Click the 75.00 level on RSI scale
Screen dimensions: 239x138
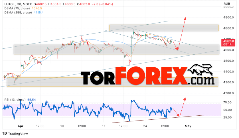point(227,102)
